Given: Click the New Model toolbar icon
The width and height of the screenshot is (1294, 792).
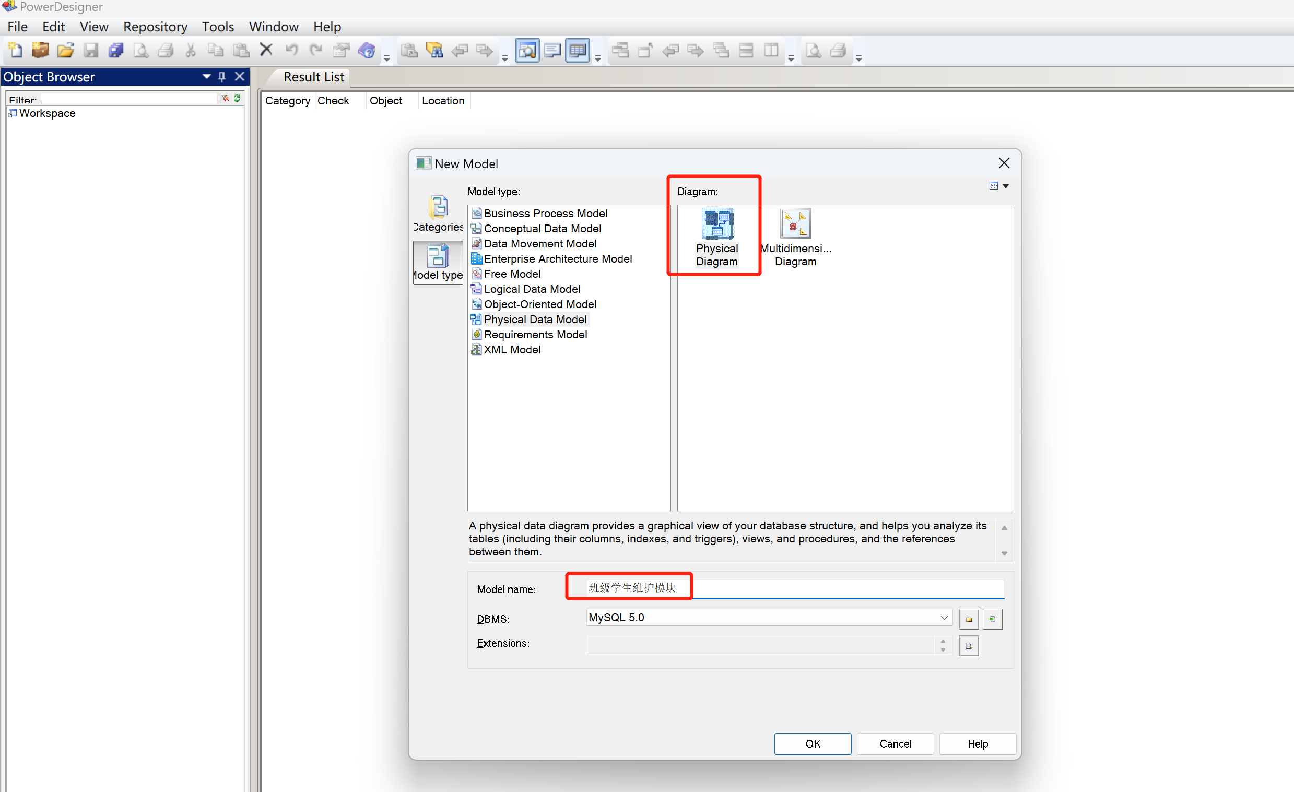Looking at the screenshot, I should coord(15,51).
